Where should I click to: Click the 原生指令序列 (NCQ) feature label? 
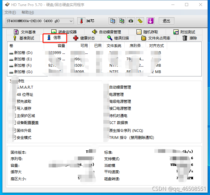click(126, 131)
